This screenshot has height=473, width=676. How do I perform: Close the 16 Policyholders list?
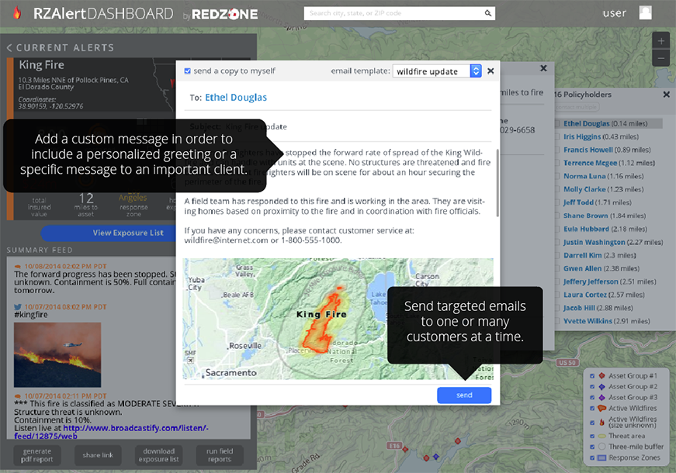[667, 94]
